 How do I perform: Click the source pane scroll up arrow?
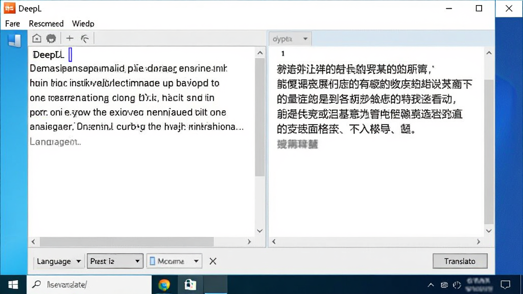260,53
